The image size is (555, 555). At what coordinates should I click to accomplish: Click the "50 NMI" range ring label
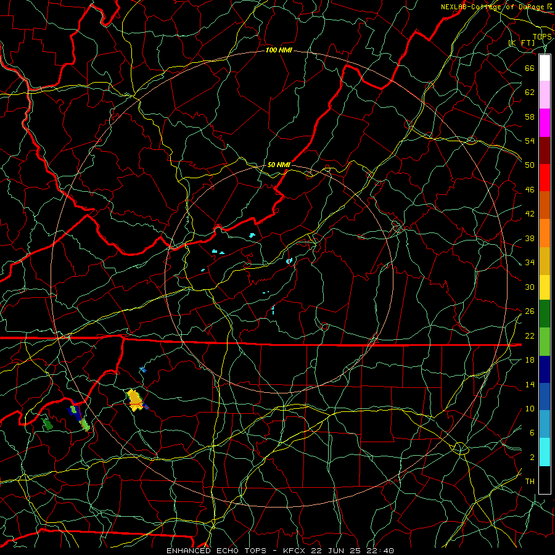coord(279,165)
